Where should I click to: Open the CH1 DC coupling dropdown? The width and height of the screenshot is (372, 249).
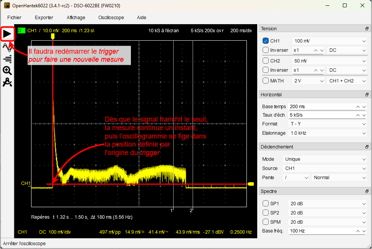[347, 50]
